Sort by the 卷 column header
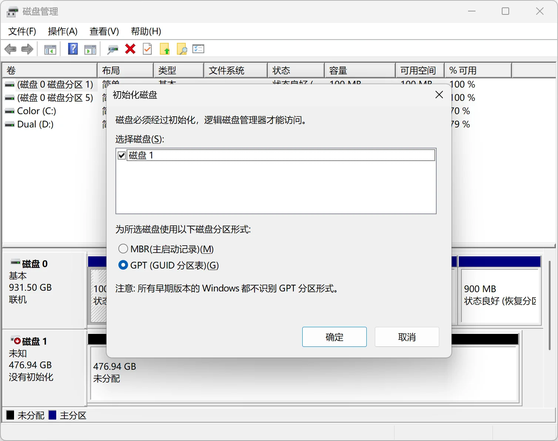The width and height of the screenshot is (558, 441). click(50, 71)
